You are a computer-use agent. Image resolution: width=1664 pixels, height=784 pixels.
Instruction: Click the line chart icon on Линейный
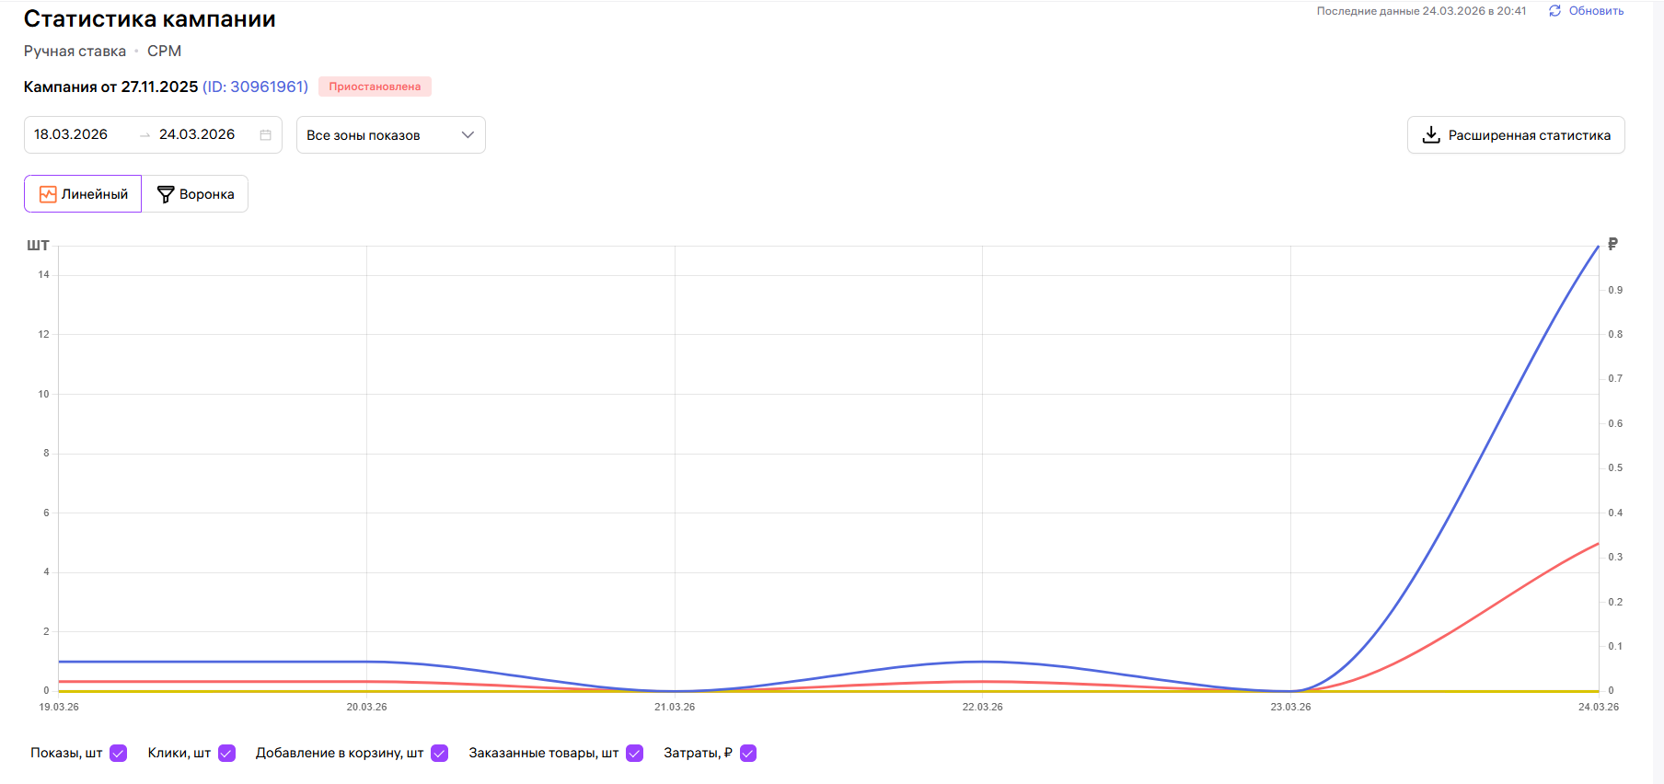coord(48,194)
